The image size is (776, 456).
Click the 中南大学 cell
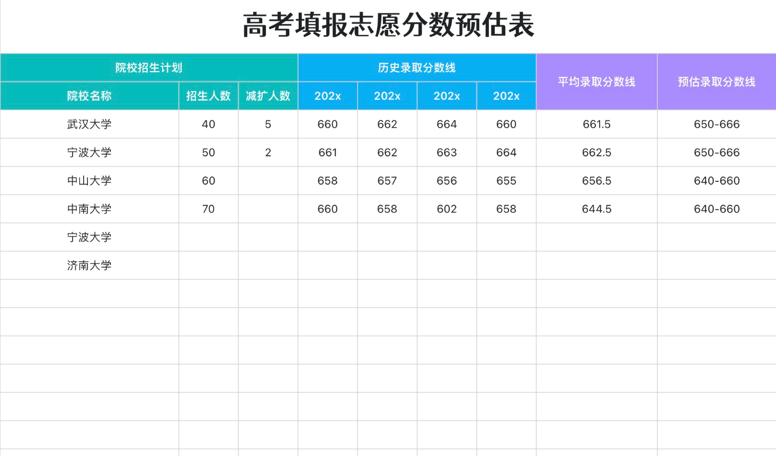click(90, 209)
